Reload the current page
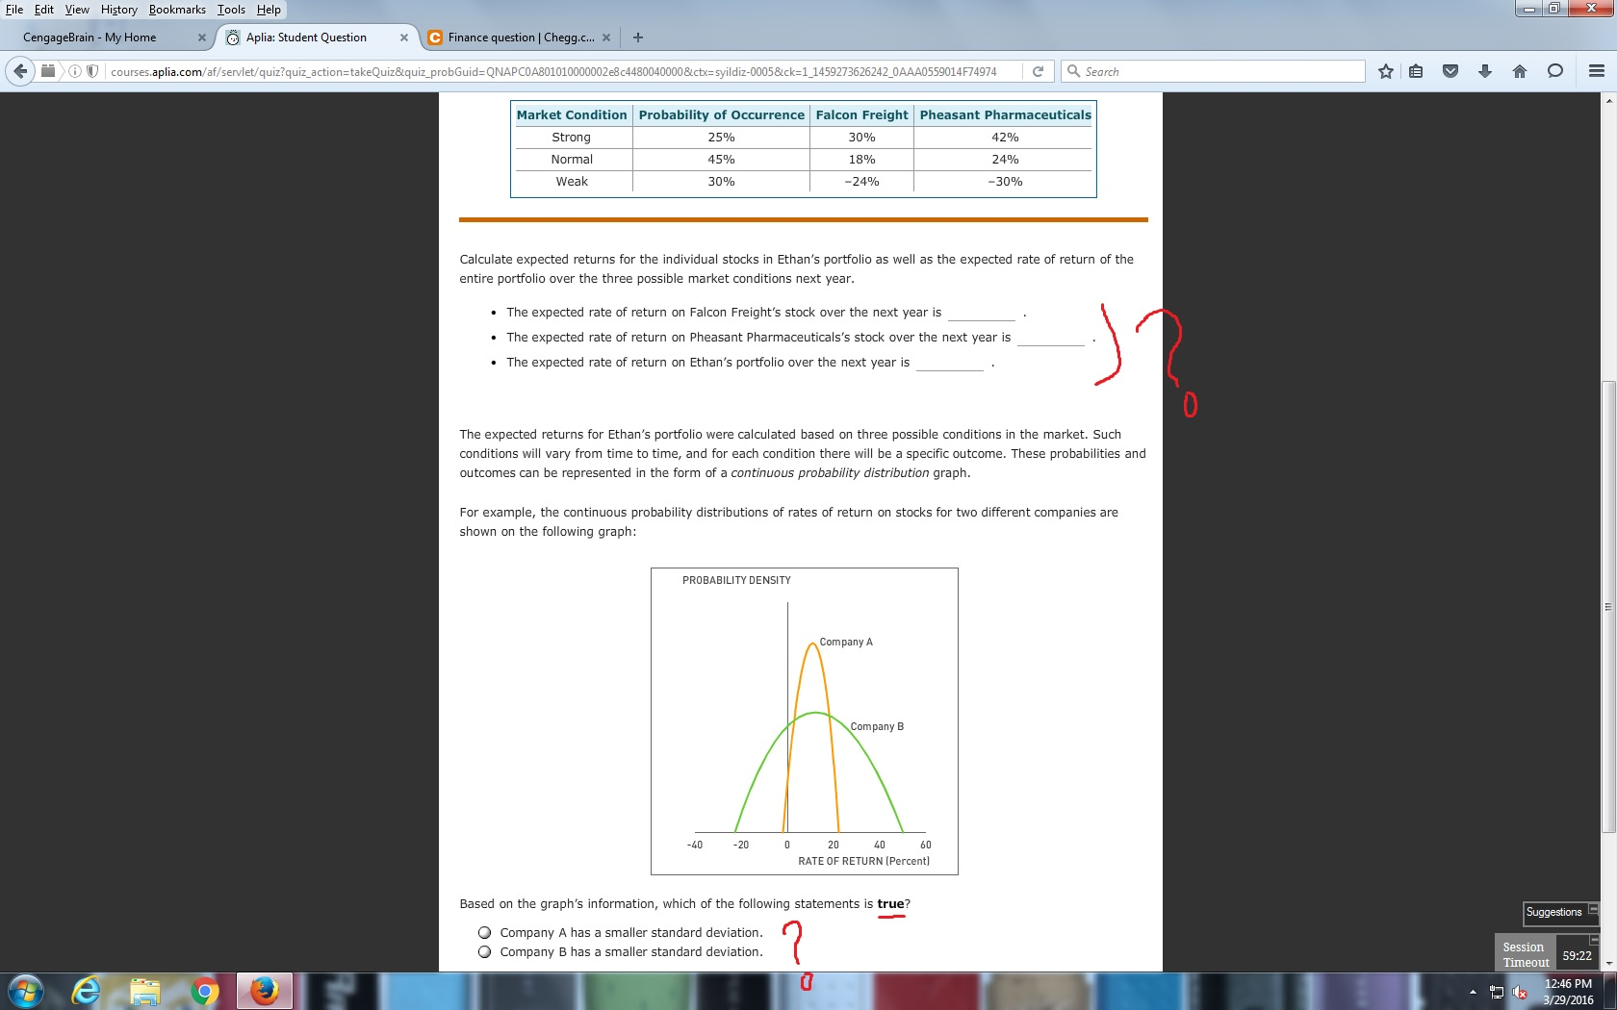The width and height of the screenshot is (1617, 1010). [x=1038, y=70]
